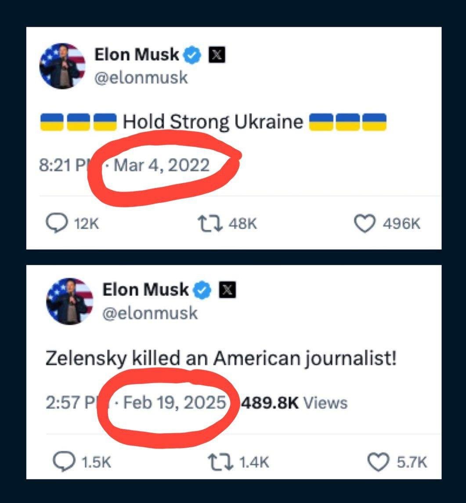Reply to the "Hold Strong Ukraine" tweet
The height and width of the screenshot is (503, 466).
(x=56, y=224)
